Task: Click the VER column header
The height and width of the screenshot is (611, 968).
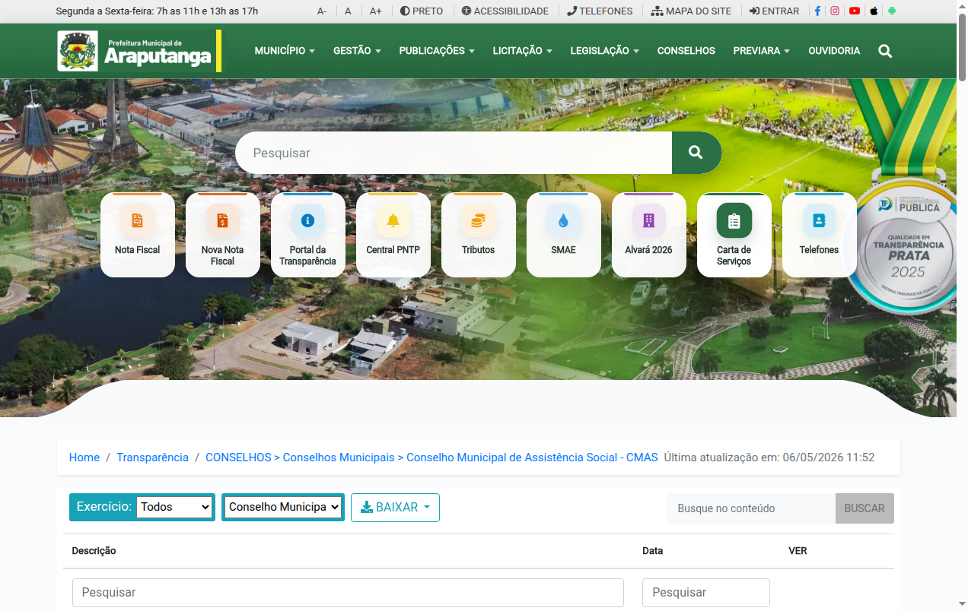Action: (x=798, y=551)
